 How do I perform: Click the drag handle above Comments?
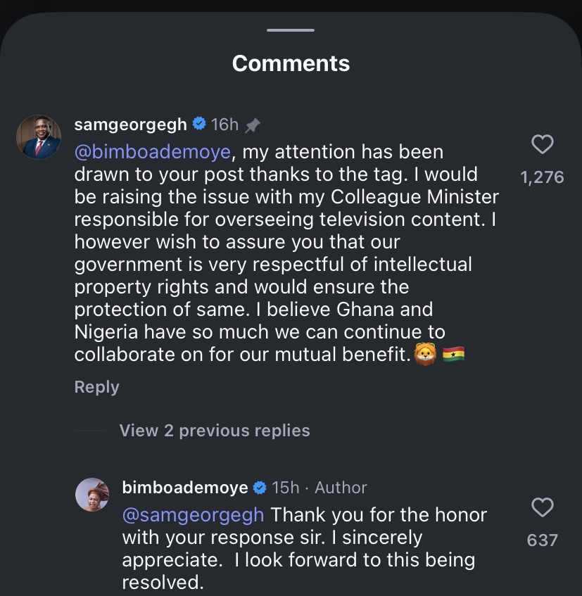pos(291,30)
